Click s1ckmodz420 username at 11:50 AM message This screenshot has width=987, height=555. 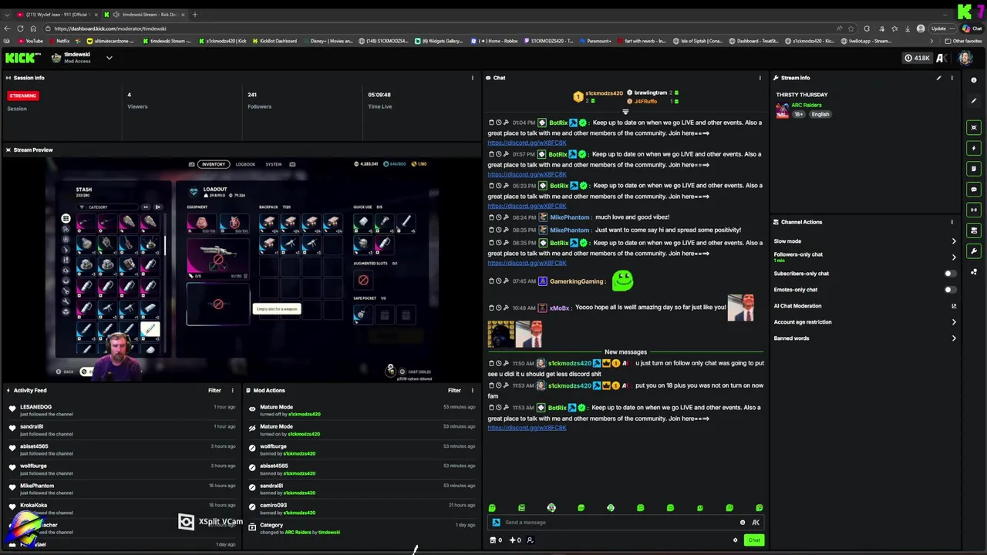[x=569, y=363]
